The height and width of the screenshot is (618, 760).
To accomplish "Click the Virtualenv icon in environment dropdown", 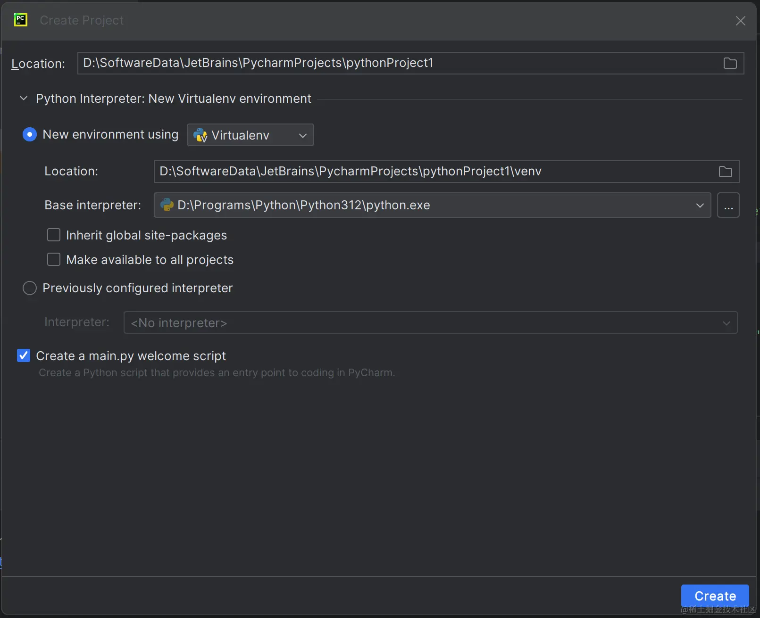I will (200, 135).
